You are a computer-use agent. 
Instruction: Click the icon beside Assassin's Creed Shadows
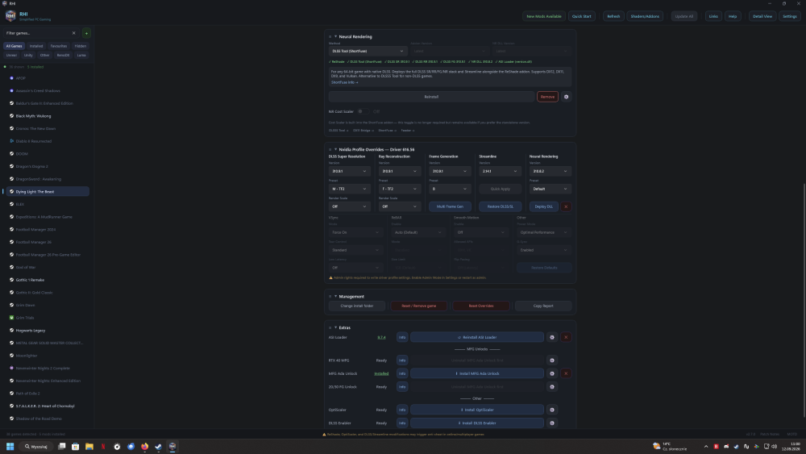pyautogui.click(x=12, y=91)
